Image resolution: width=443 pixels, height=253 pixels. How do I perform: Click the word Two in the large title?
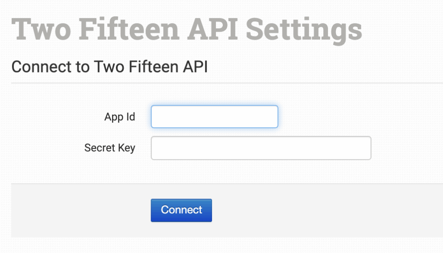38,29
